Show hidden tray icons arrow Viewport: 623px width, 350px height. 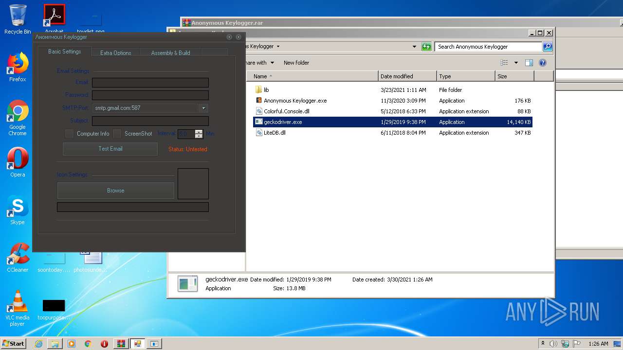(x=543, y=344)
